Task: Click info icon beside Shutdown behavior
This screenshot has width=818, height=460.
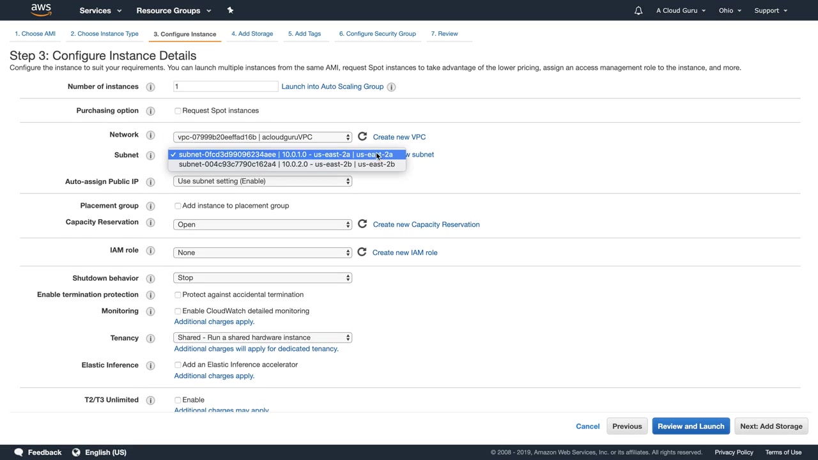Action: tap(151, 279)
